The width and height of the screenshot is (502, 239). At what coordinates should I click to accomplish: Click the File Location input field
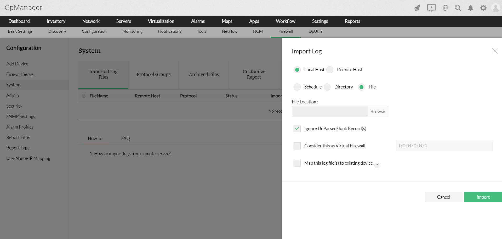(330, 112)
